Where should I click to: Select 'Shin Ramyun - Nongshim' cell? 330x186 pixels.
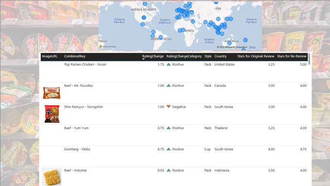(84, 107)
